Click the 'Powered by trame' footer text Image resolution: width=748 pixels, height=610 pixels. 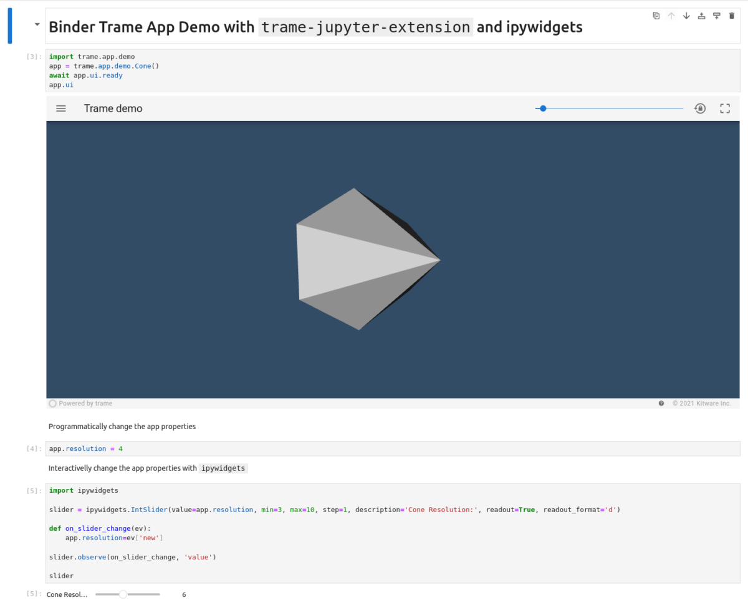pyautogui.click(x=85, y=404)
